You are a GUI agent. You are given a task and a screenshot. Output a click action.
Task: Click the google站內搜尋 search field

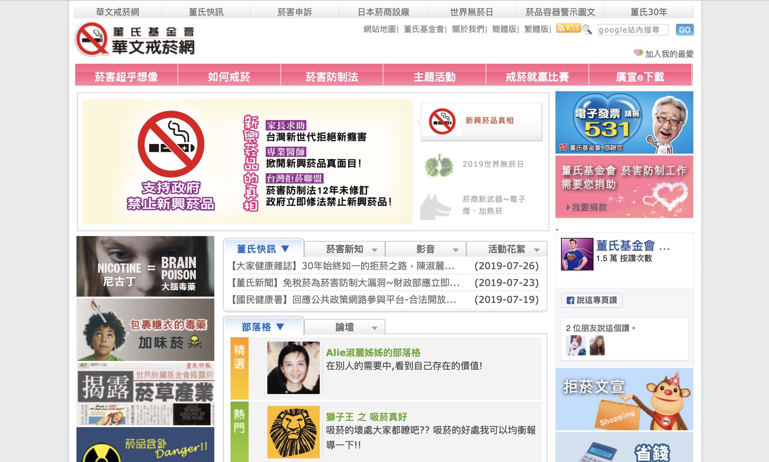pos(633,30)
